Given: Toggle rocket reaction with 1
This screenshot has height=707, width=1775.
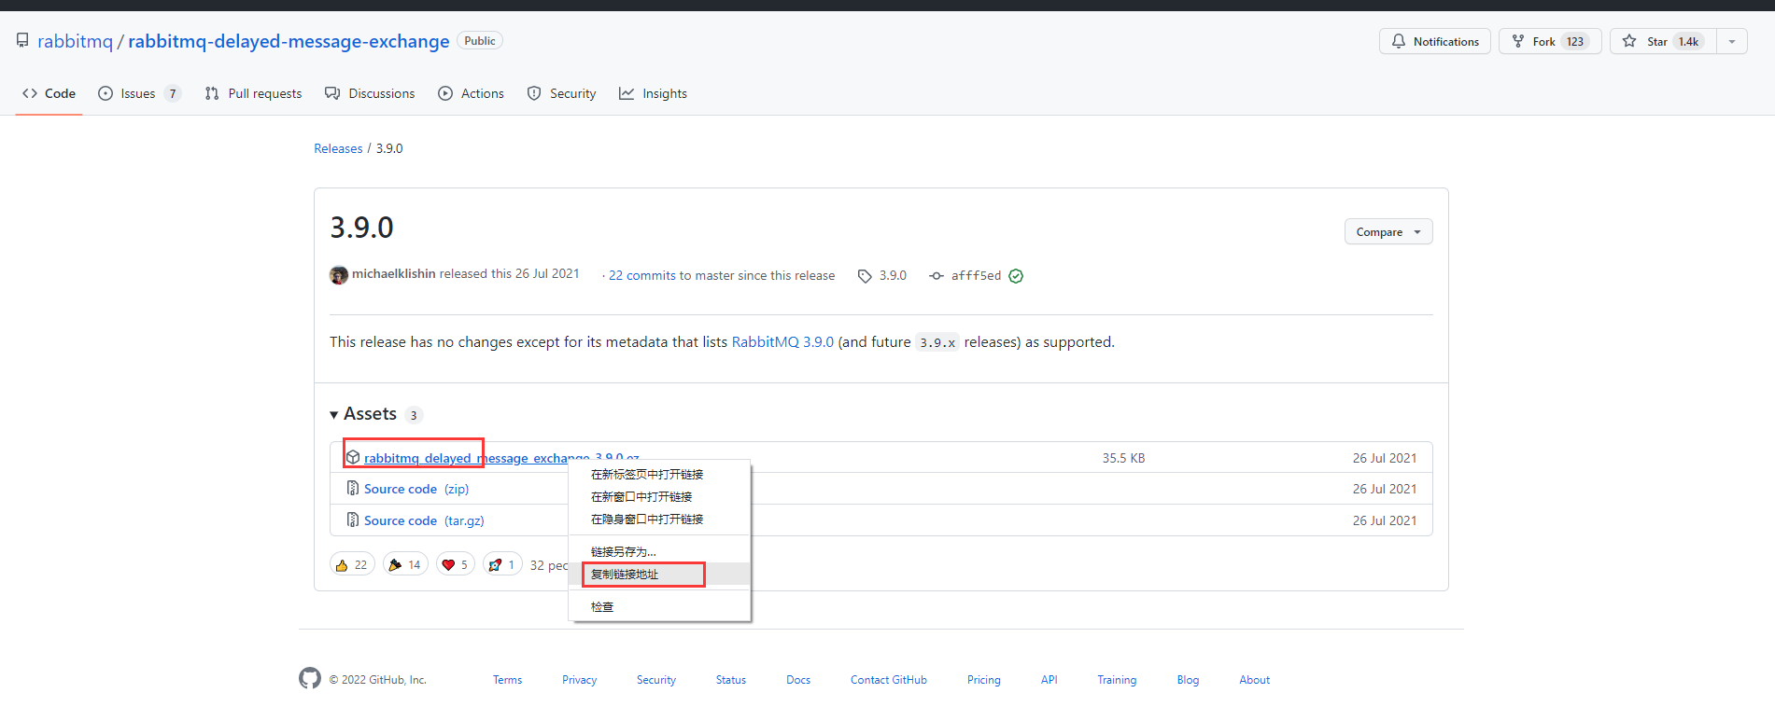Looking at the screenshot, I should coord(502,564).
